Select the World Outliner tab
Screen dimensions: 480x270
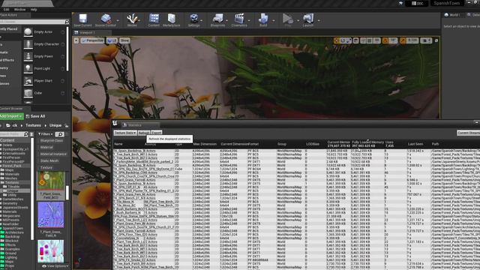coord(452,15)
